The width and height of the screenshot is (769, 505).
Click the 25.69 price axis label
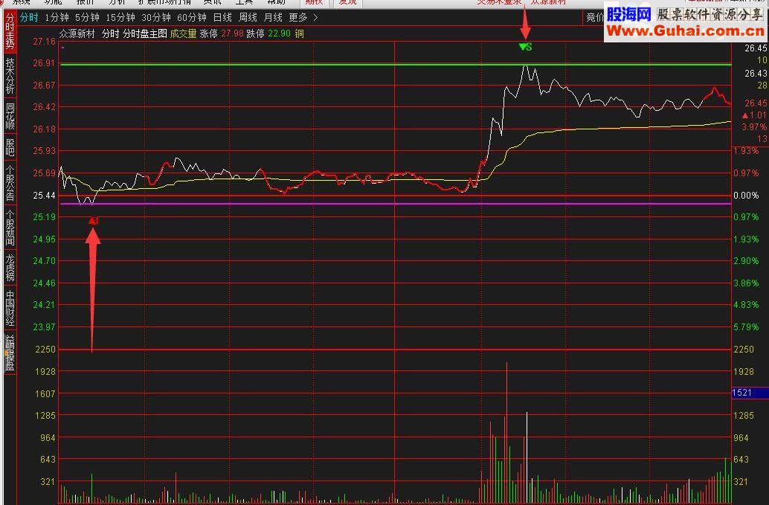click(44, 173)
